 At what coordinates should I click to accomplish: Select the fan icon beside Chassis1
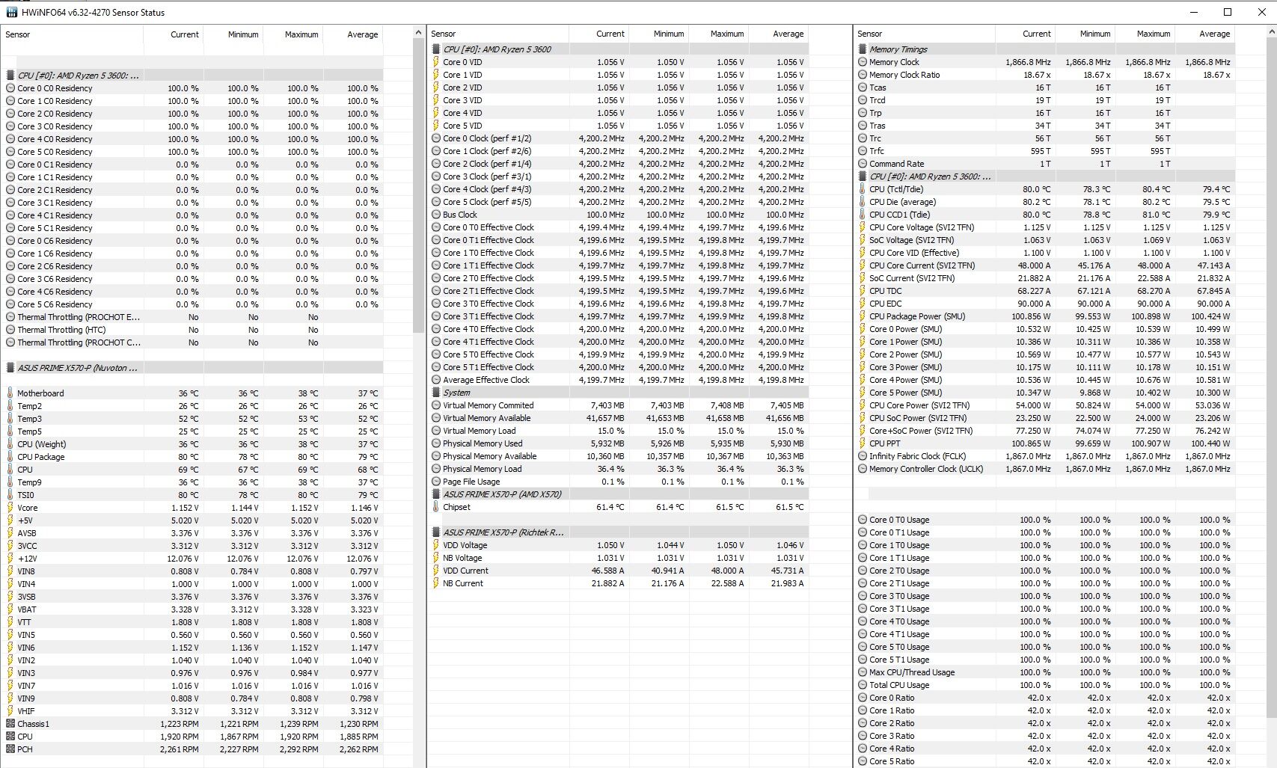10,724
